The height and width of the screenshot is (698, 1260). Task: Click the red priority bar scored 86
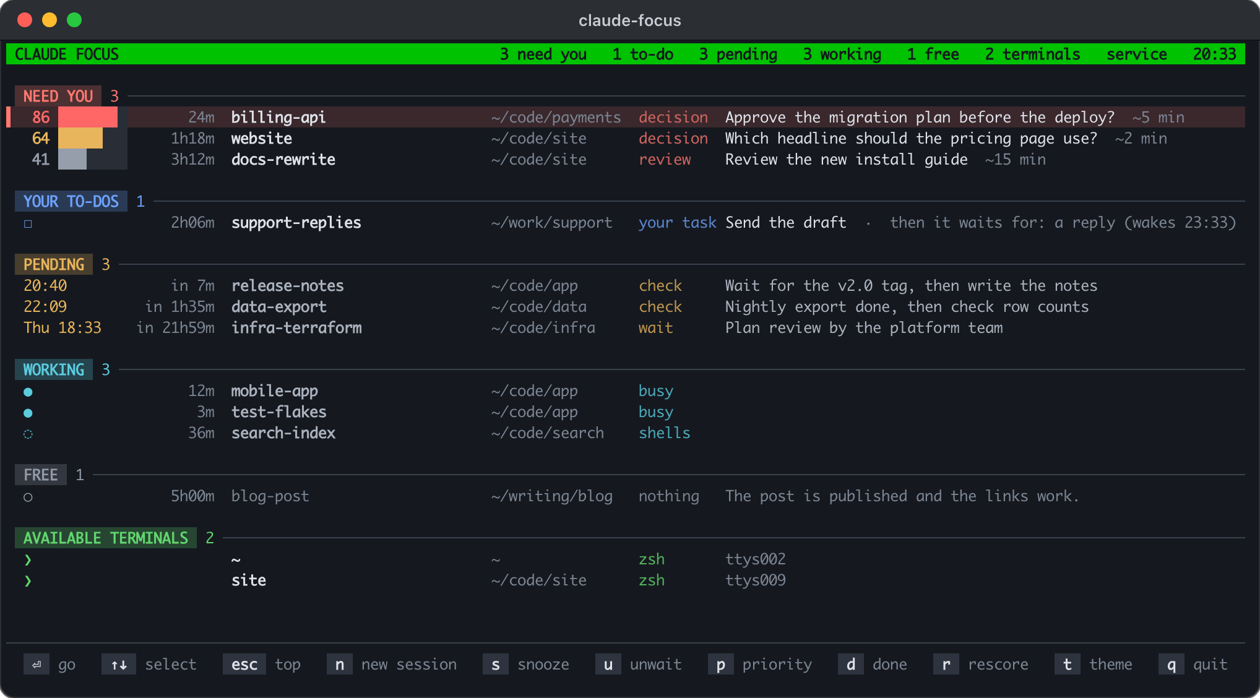[x=88, y=117]
